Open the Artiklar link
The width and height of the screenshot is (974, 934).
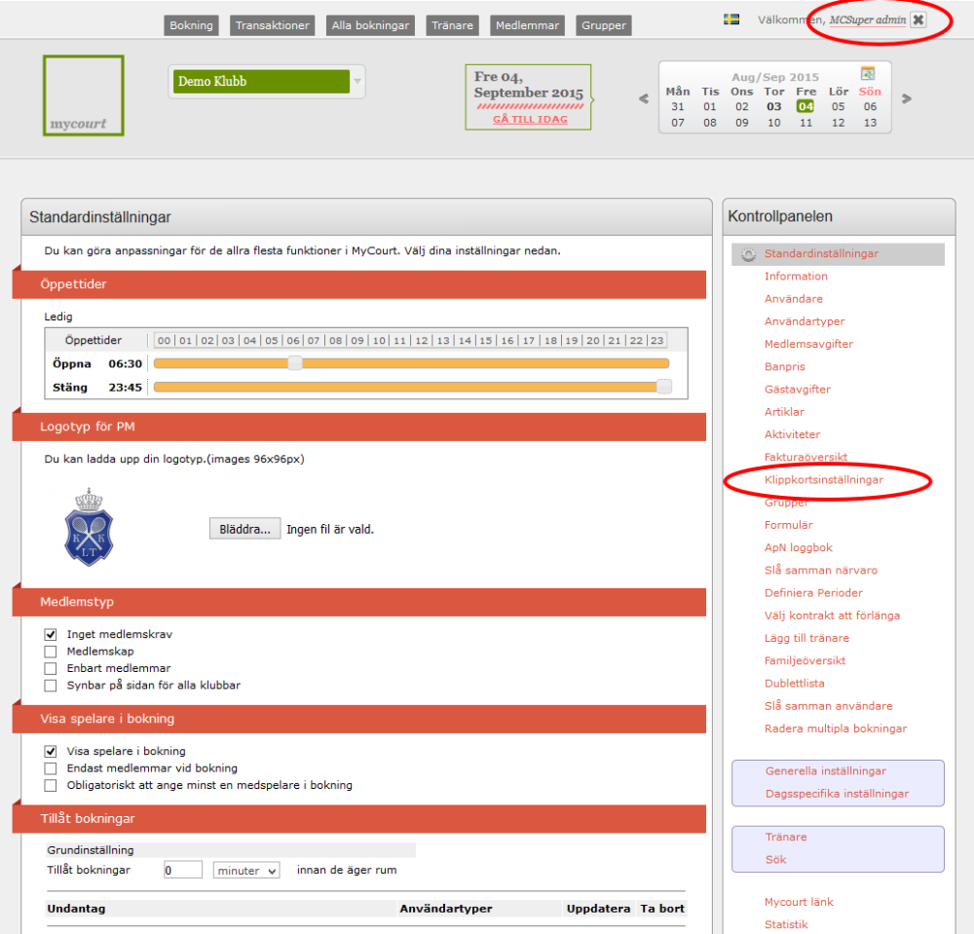click(784, 412)
